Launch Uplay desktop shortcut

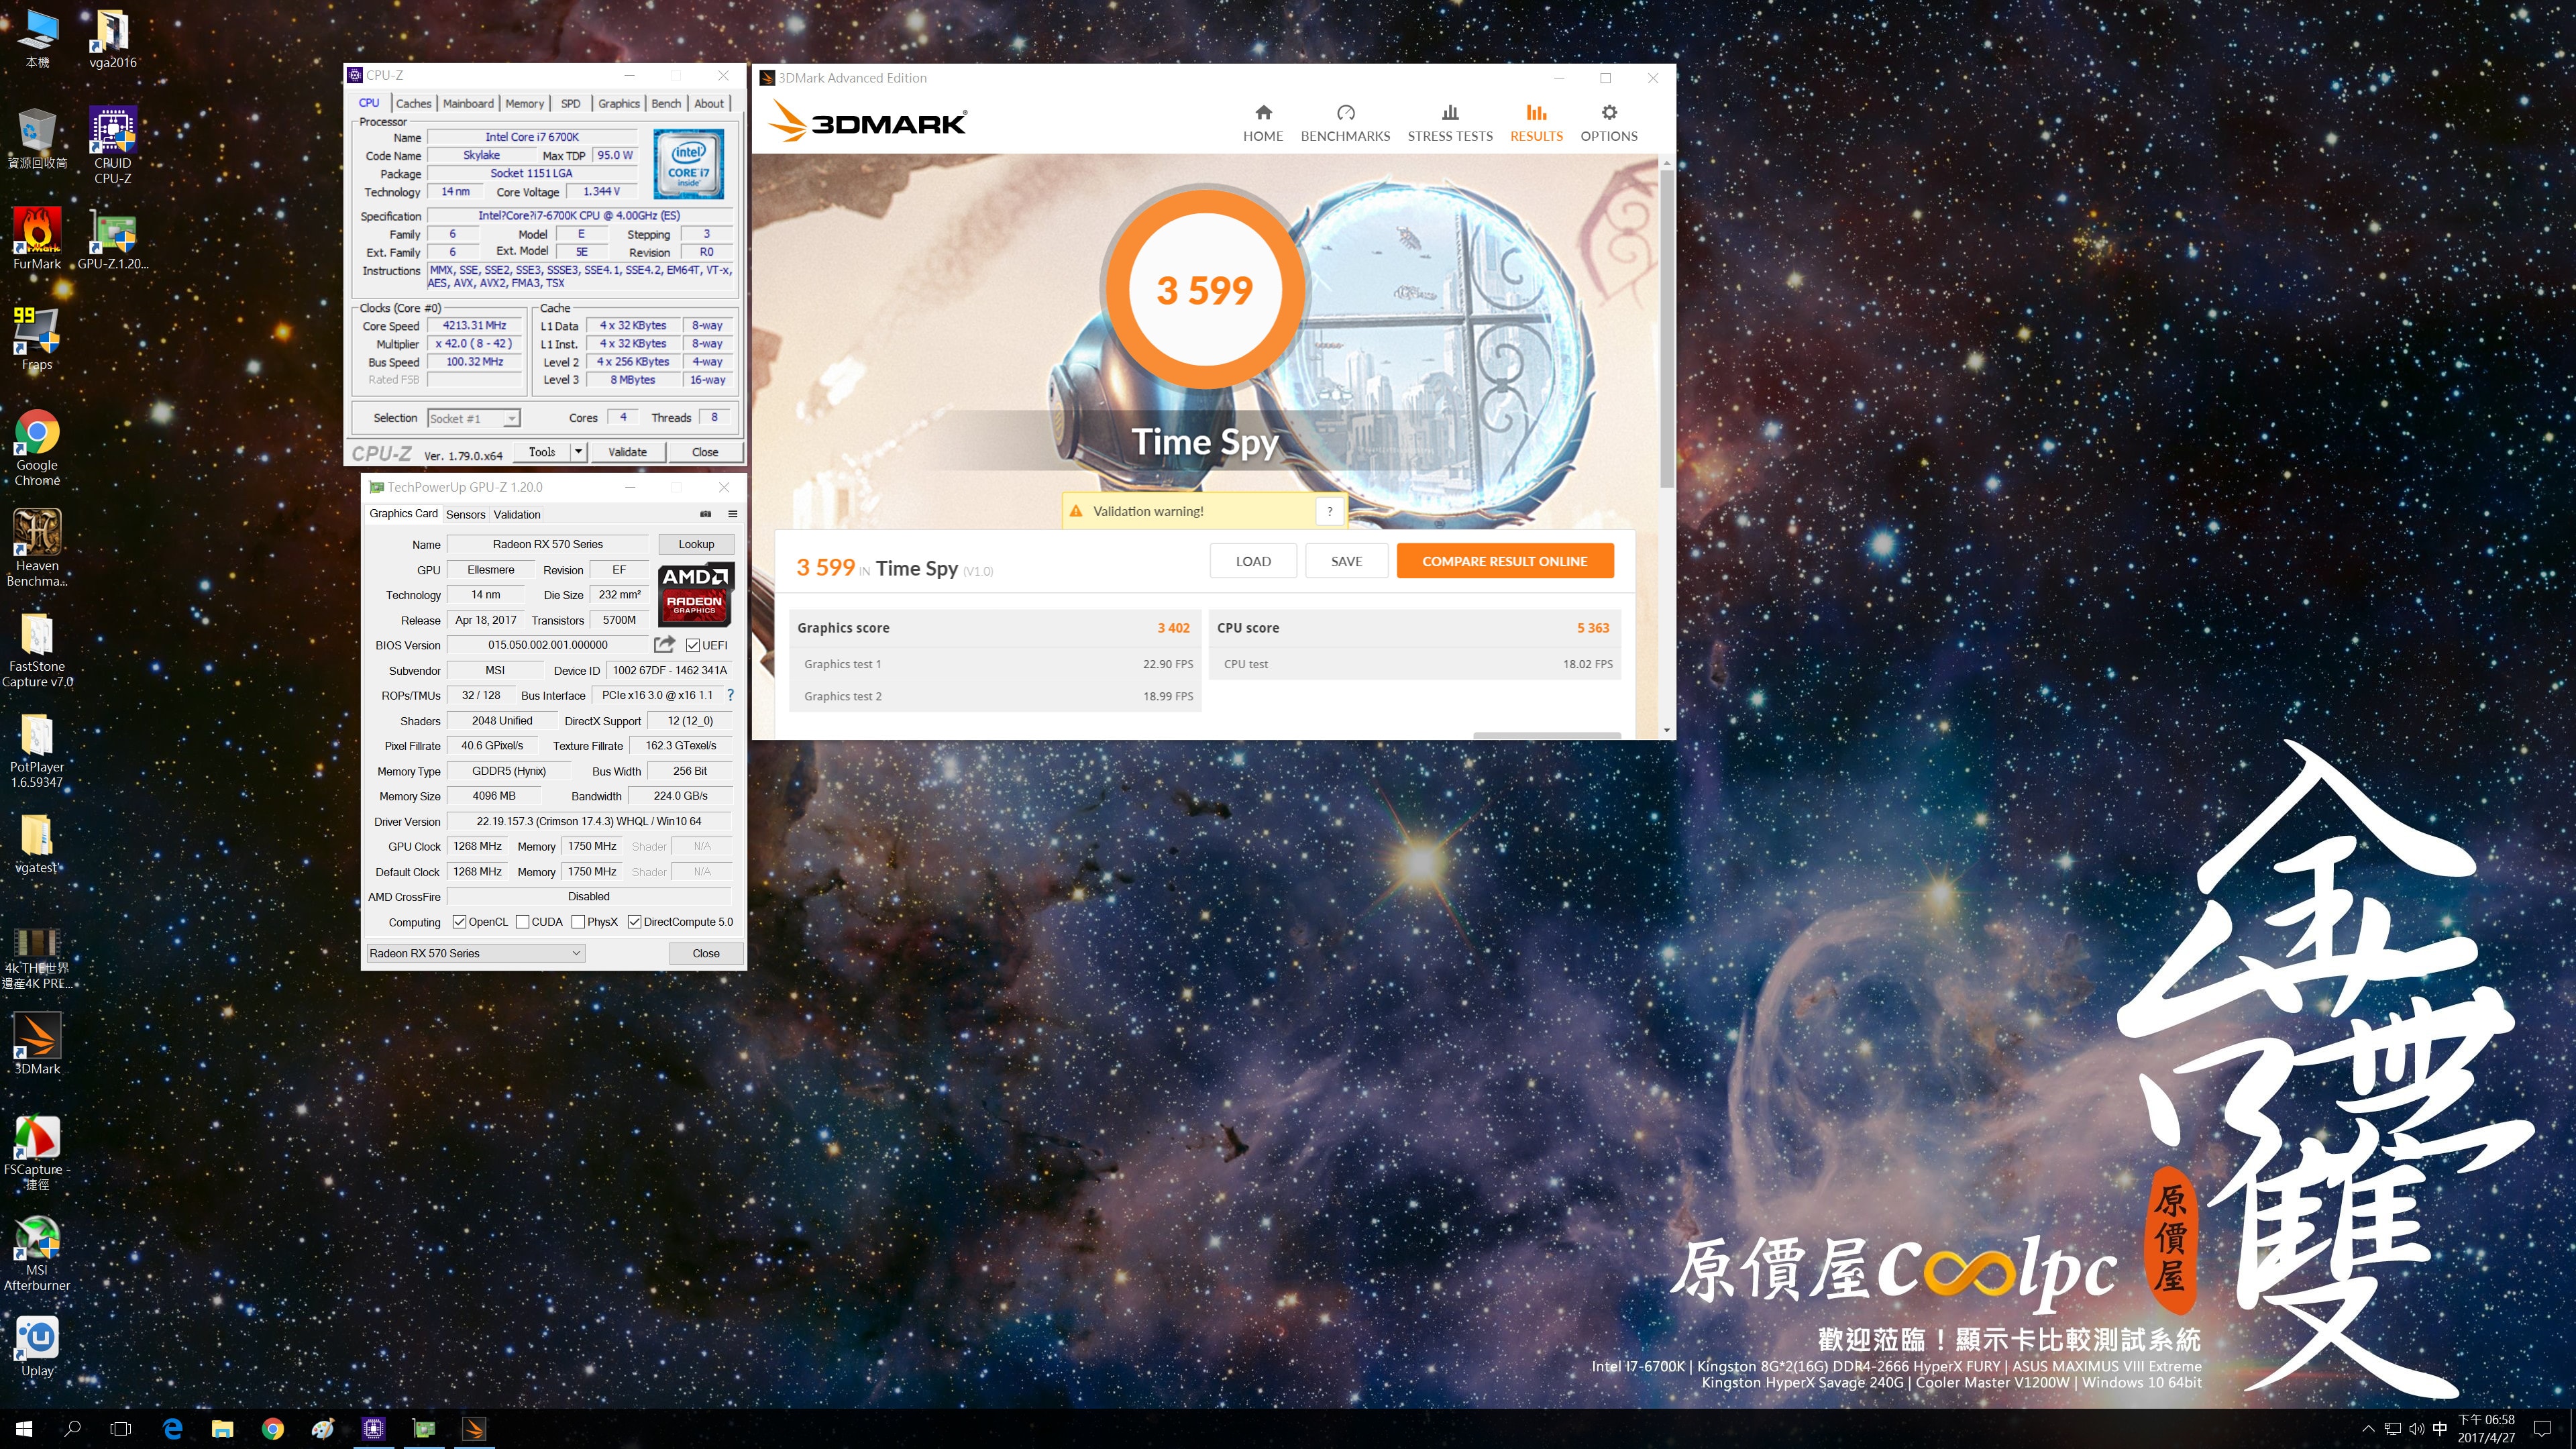[x=37, y=1346]
